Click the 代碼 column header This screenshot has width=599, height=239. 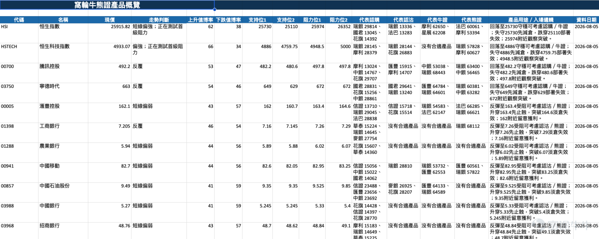[x=19, y=20]
